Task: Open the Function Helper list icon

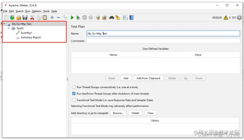Action: click(x=125, y=17)
